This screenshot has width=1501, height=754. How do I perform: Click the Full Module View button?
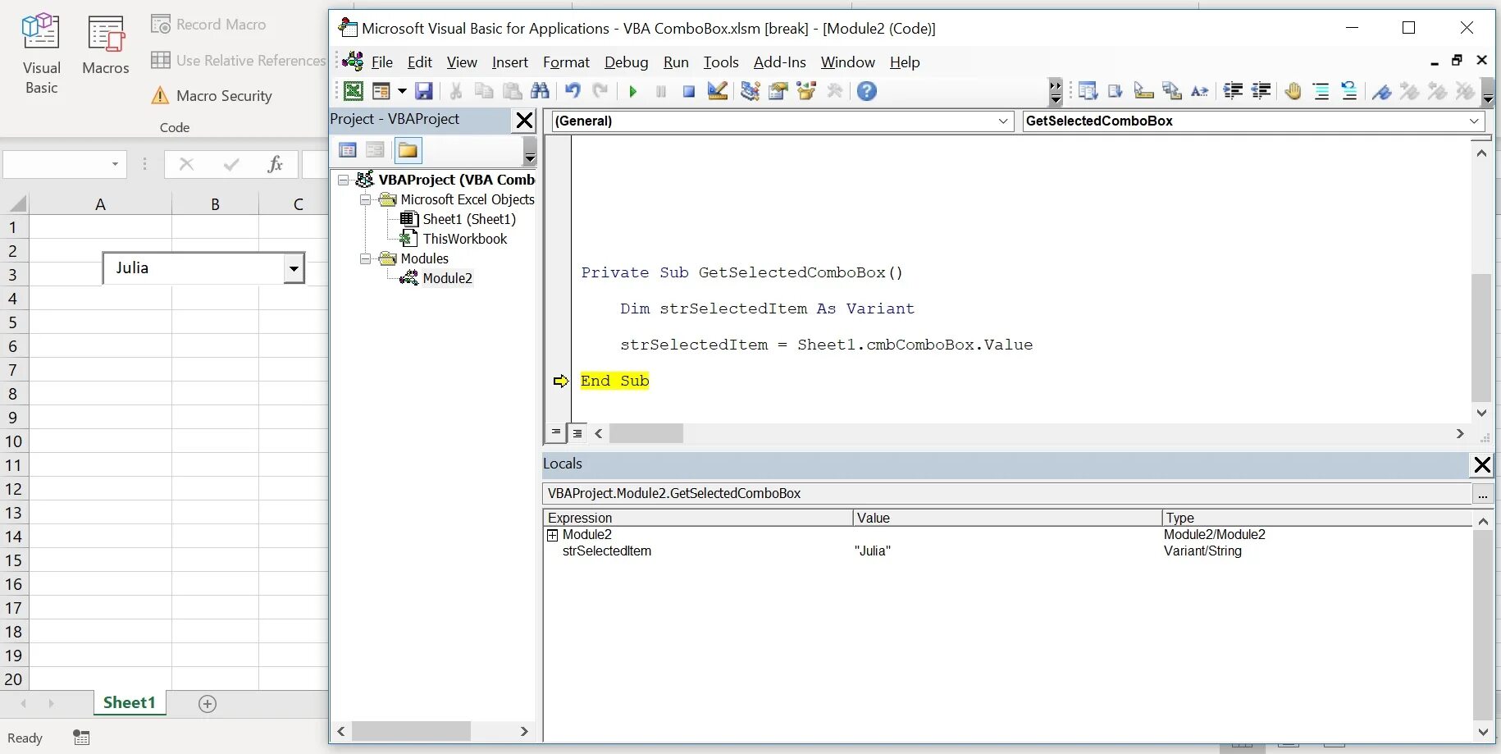577,432
